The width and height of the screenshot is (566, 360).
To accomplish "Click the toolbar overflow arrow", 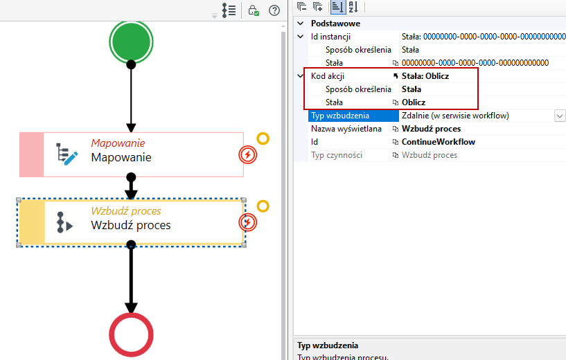I will (x=215, y=15).
